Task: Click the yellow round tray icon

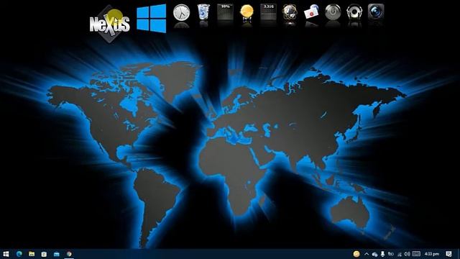Action: 356,254
